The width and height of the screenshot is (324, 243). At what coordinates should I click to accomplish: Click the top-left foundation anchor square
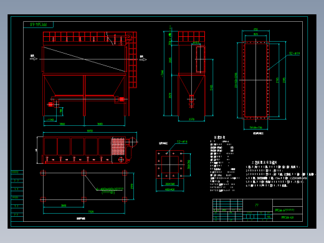tap(43, 173)
